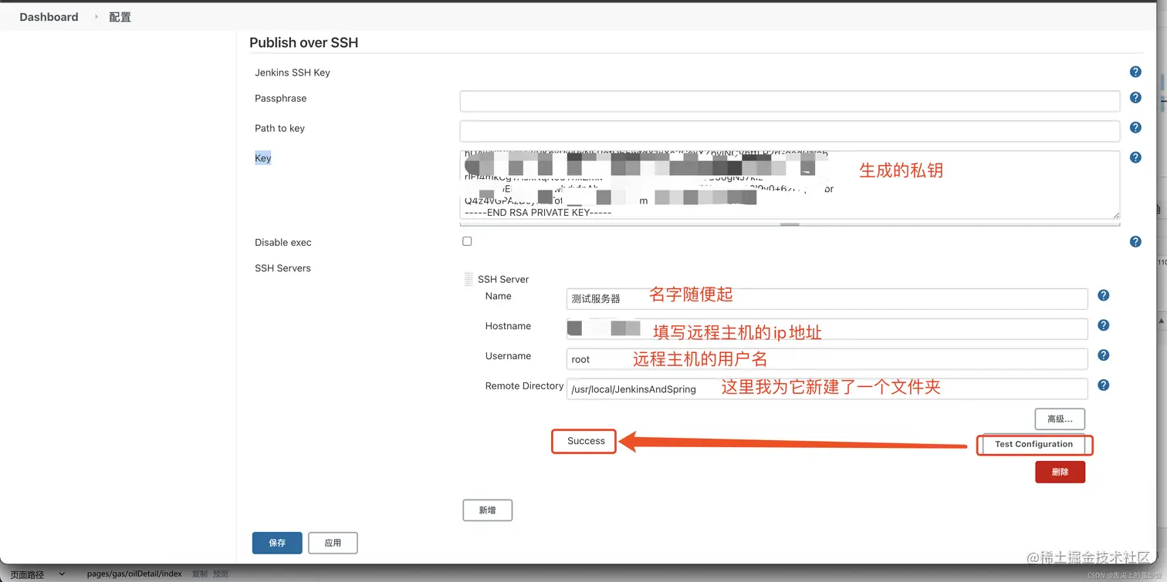Focus the Passphrase input field
1167x582 pixels.
(790, 101)
